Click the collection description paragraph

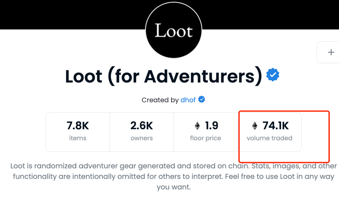(x=174, y=176)
